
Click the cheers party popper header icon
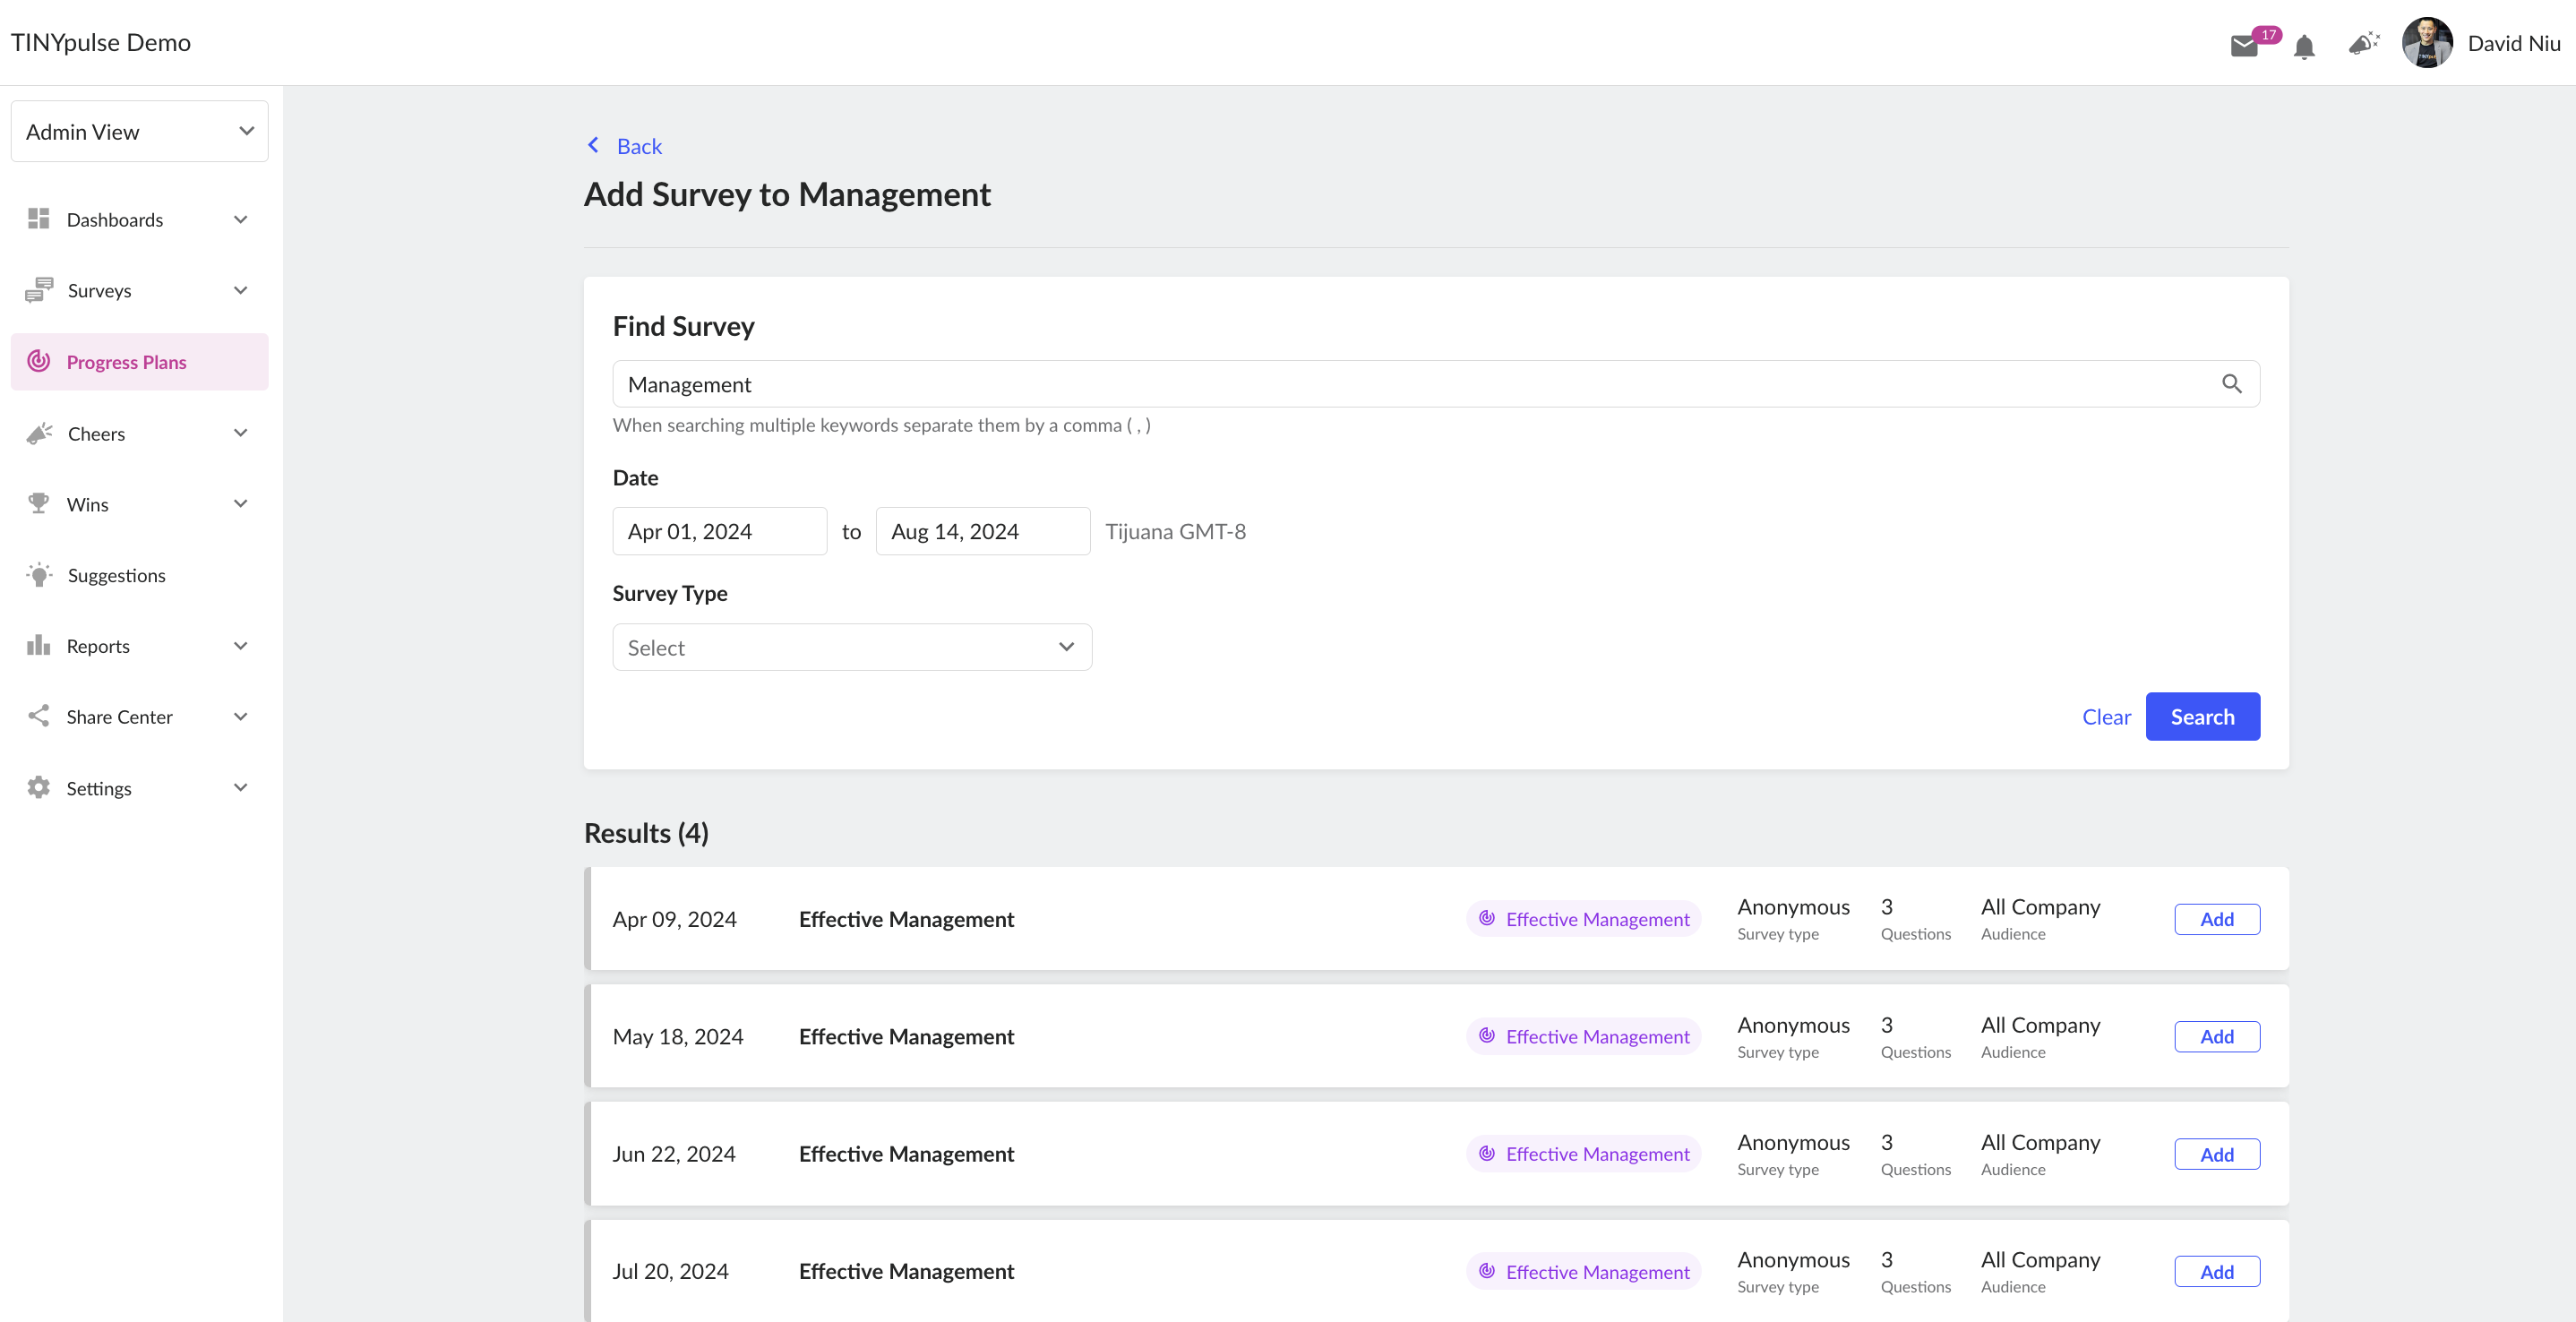(x=2364, y=43)
